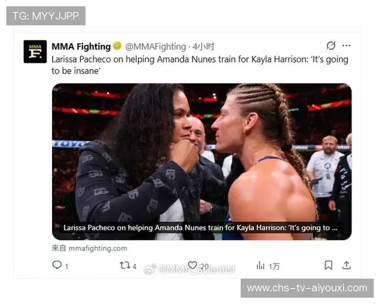Open the @MMAFighting handle link

[x=156, y=46]
